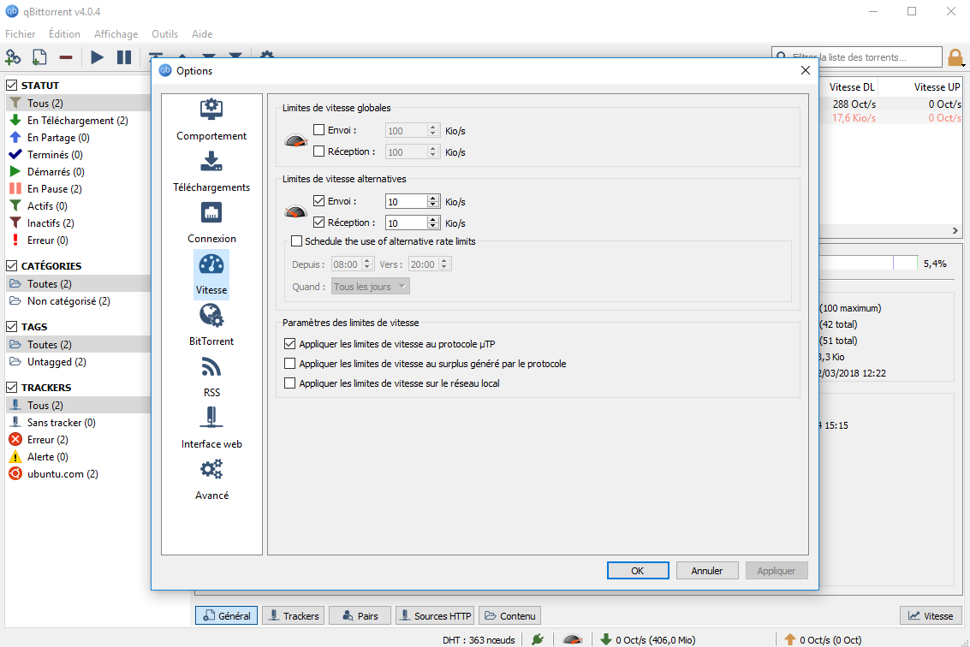Open the Quand dropdown showing Tous les jours
The height and width of the screenshot is (647, 970).
tap(370, 286)
